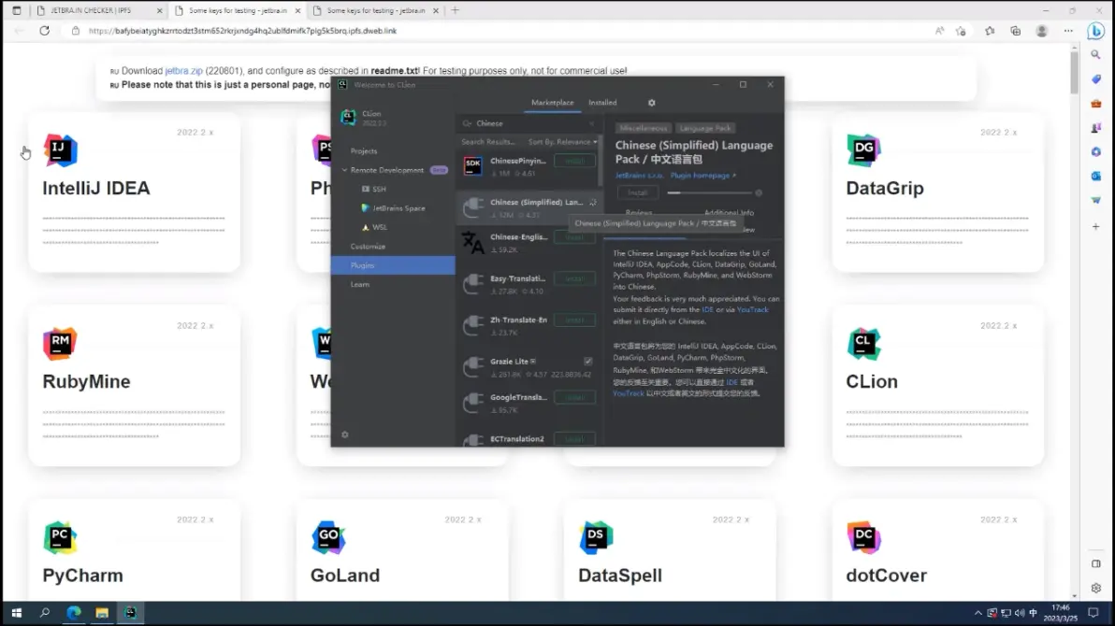Open Edge sidebar search icon
Image resolution: width=1115 pixels, height=626 pixels.
pos(1095,55)
